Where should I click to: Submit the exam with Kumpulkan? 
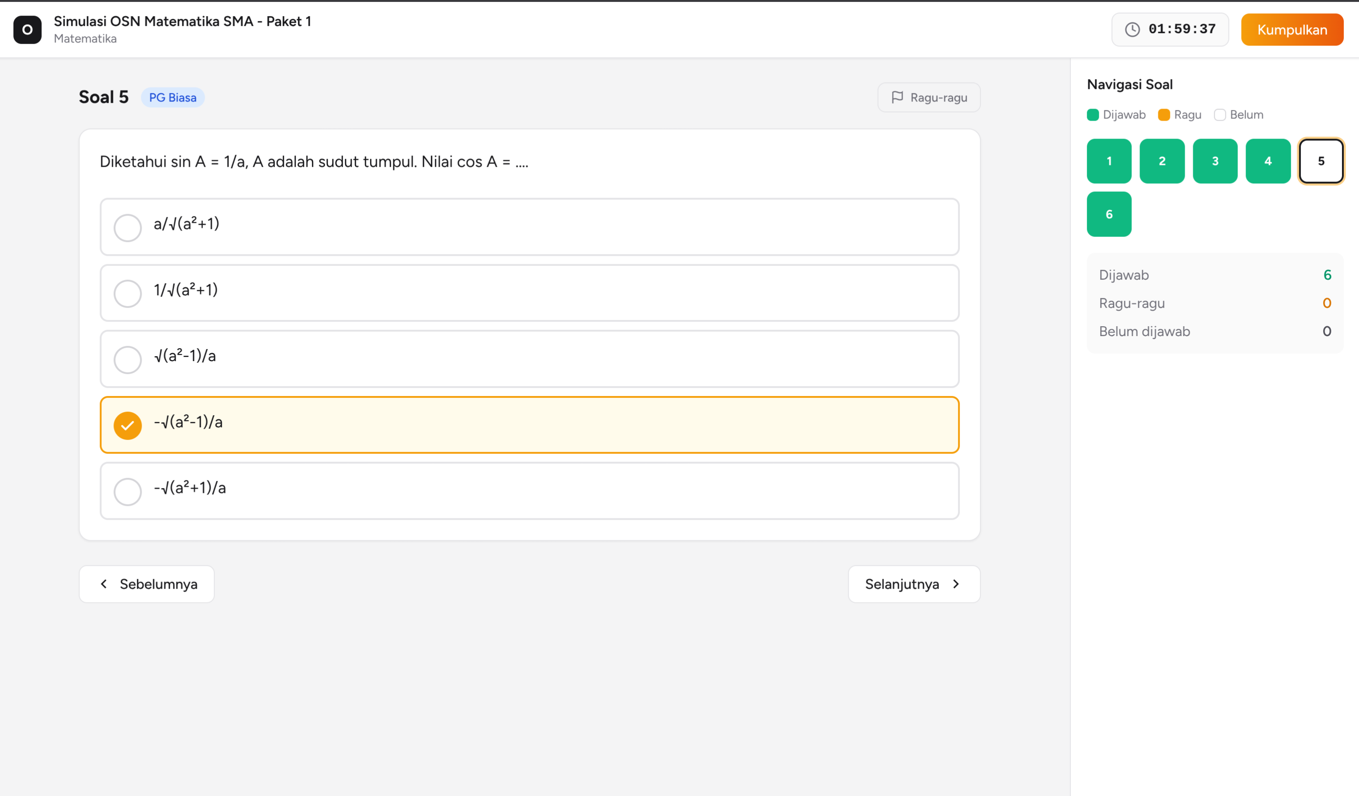[x=1292, y=29]
